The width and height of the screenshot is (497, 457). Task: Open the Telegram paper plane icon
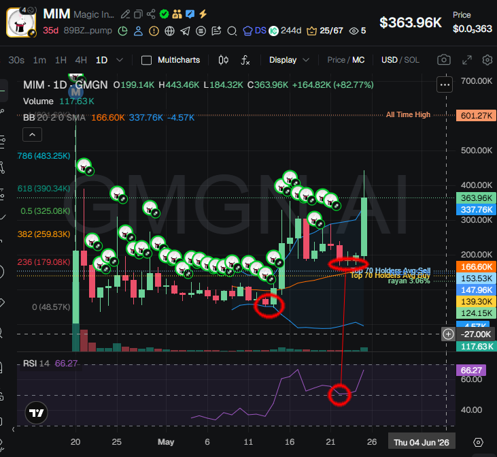[185, 31]
